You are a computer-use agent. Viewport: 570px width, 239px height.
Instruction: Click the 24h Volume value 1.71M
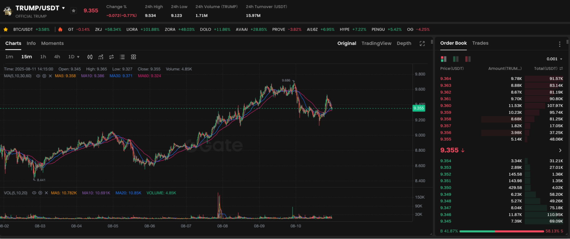pyautogui.click(x=201, y=16)
